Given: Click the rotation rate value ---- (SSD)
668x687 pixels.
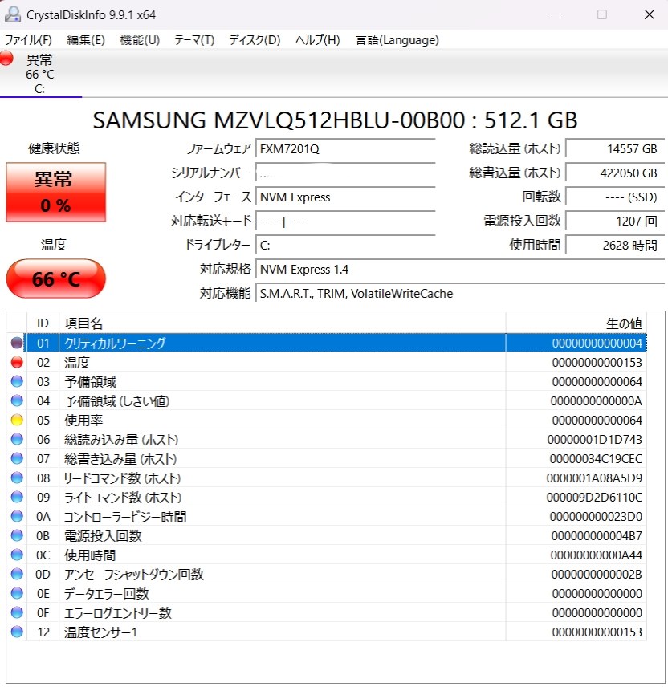Looking at the screenshot, I should point(615,197).
